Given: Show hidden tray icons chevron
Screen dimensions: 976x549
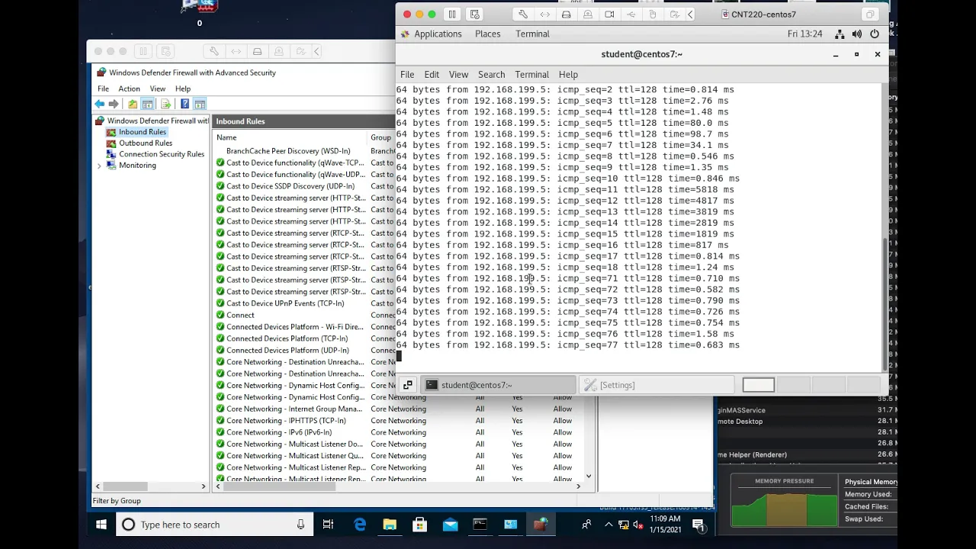Looking at the screenshot, I should point(608,525).
